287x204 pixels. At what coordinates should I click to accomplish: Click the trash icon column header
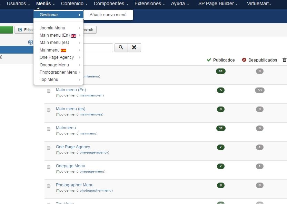285,60
